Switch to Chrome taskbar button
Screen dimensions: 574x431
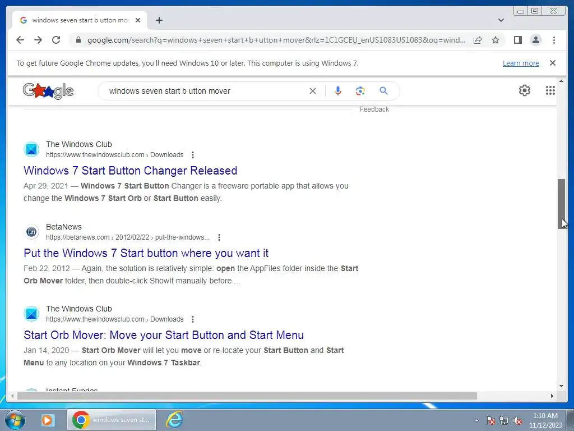(112, 420)
